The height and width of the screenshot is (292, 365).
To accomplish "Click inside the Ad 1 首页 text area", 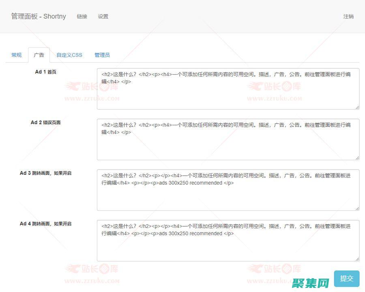I will (227, 88).
